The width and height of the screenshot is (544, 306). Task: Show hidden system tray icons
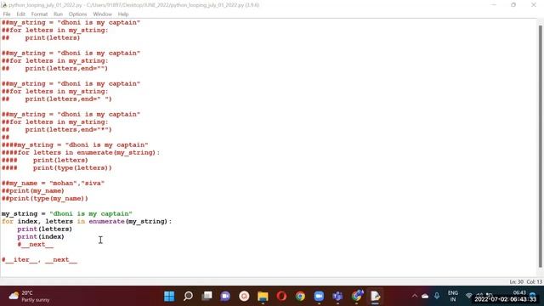point(414,296)
